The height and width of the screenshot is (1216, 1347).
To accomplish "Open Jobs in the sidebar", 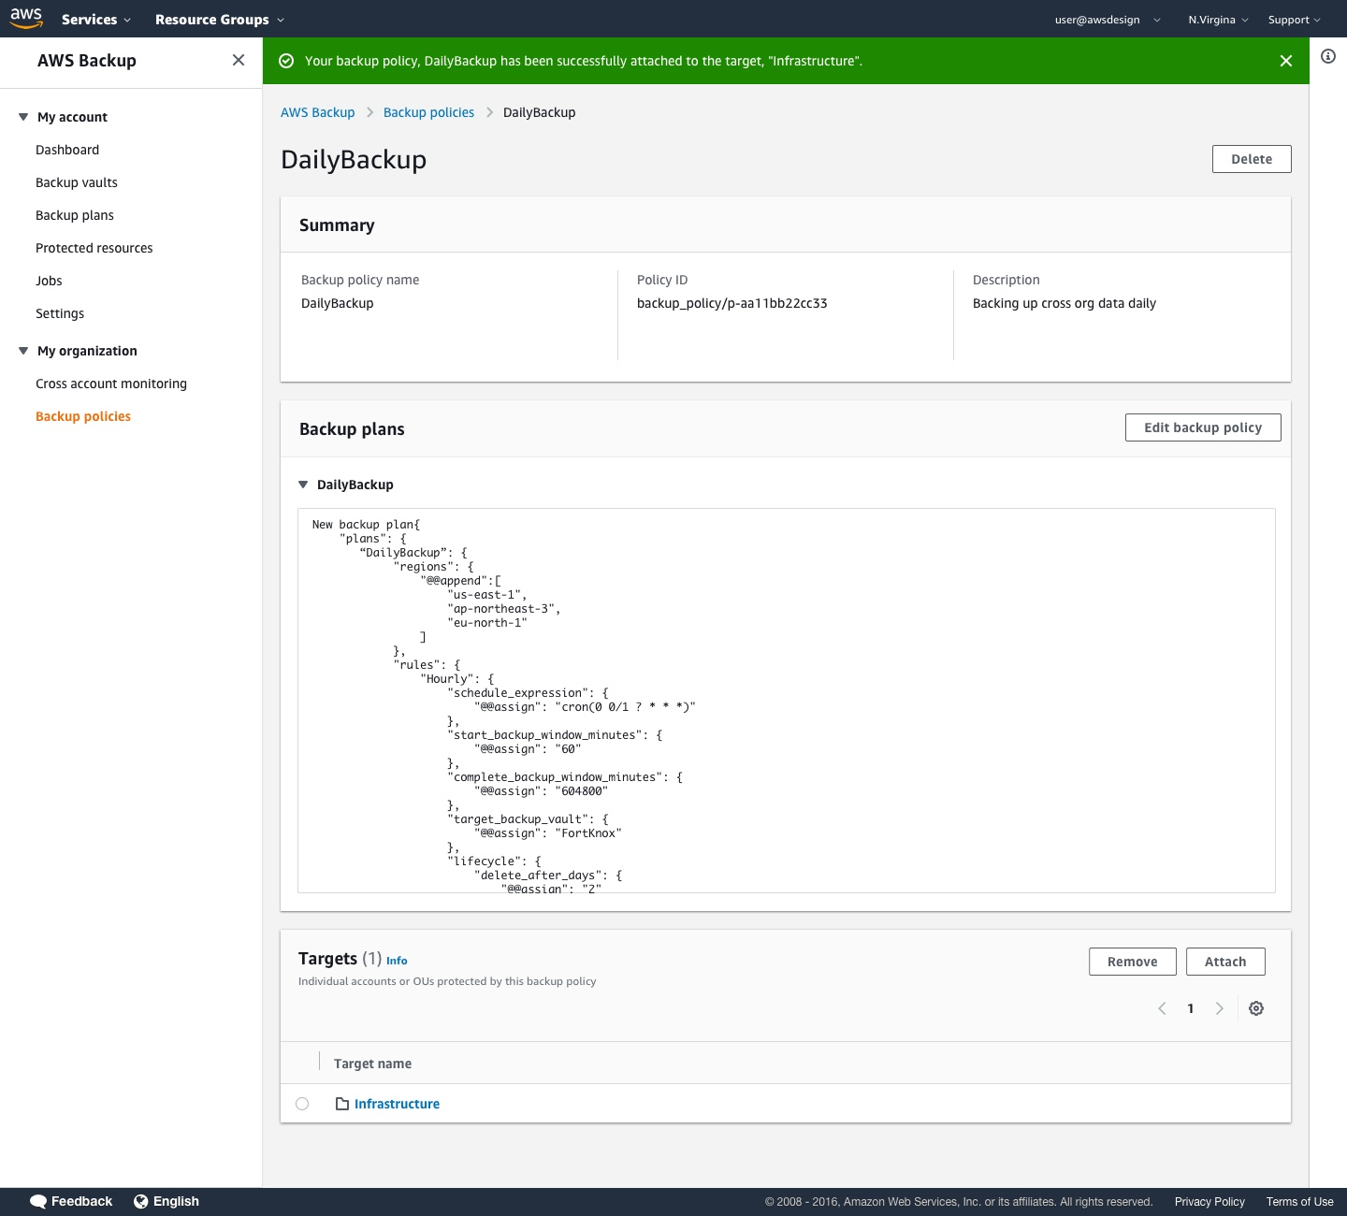I will [x=49, y=281].
